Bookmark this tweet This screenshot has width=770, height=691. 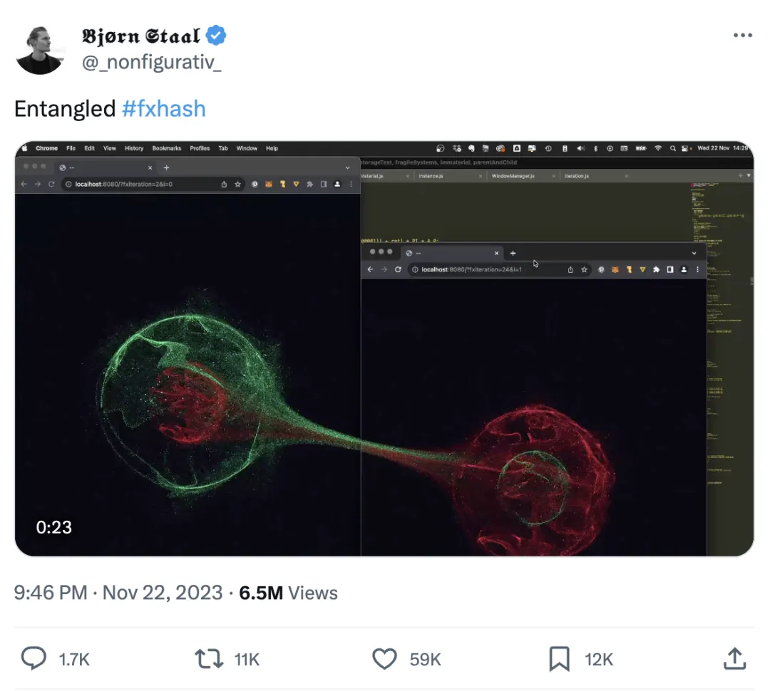pyautogui.click(x=560, y=659)
